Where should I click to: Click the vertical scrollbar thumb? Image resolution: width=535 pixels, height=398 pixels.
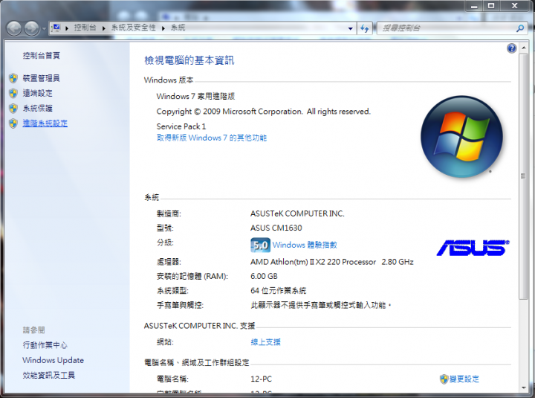pyautogui.click(x=523, y=176)
